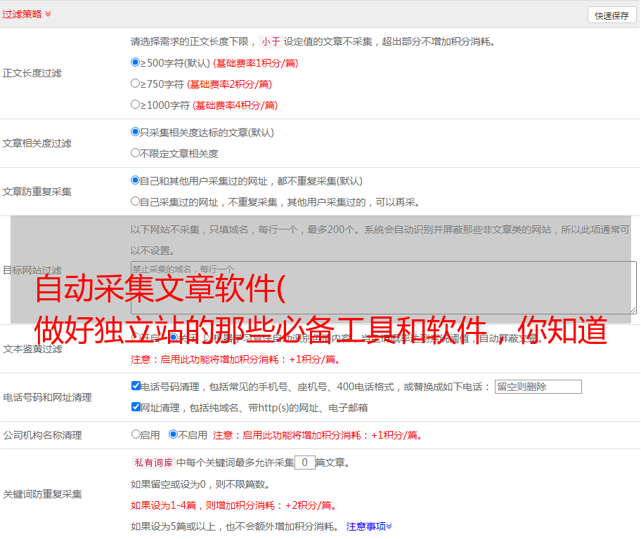Screen dimensions: 641x539
Task: Click the keyword article count input box
Action: (x=304, y=463)
